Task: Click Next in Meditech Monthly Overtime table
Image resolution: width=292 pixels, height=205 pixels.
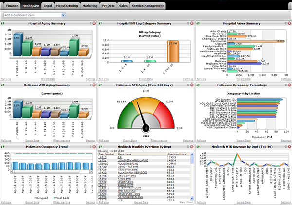Action: pyautogui.click(x=190, y=202)
